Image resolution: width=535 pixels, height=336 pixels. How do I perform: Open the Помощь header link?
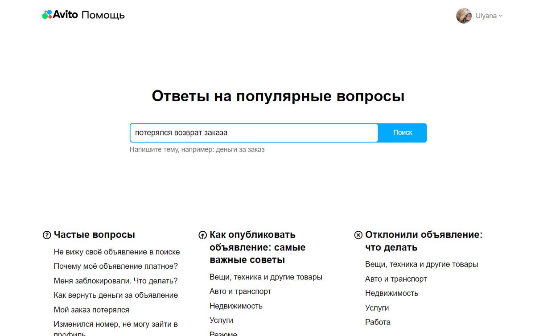click(103, 15)
